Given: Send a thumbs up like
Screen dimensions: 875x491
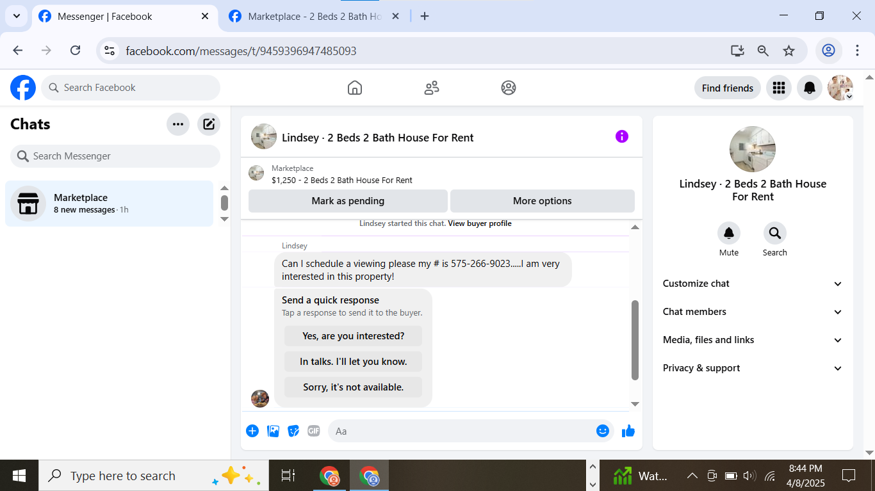Looking at the screenshot, I should [628, 431].
